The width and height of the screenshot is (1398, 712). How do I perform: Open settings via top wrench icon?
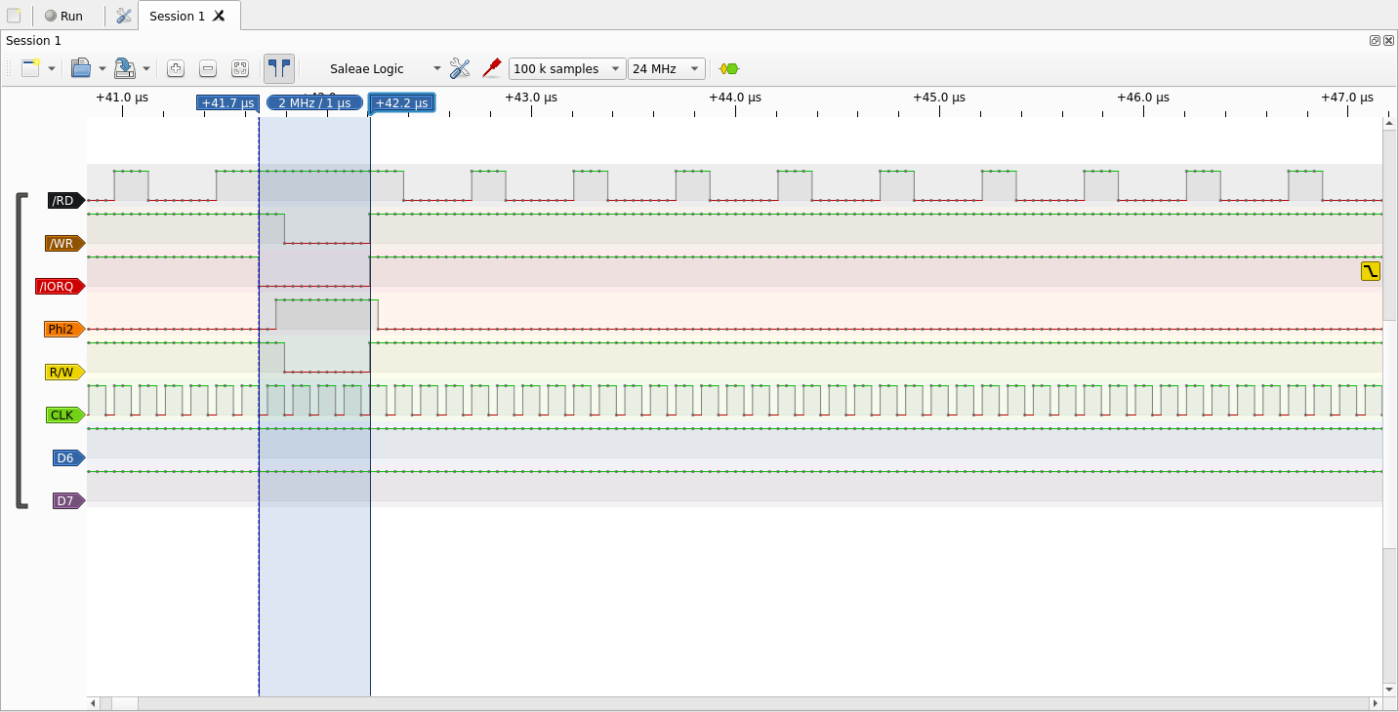click(x=123, y=16)
